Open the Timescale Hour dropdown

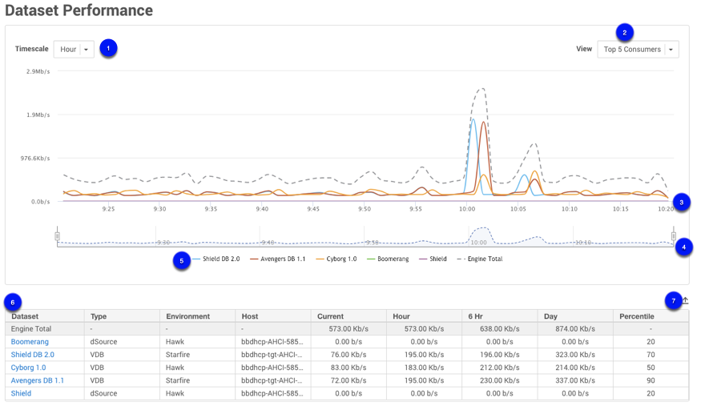click(74, 50)
